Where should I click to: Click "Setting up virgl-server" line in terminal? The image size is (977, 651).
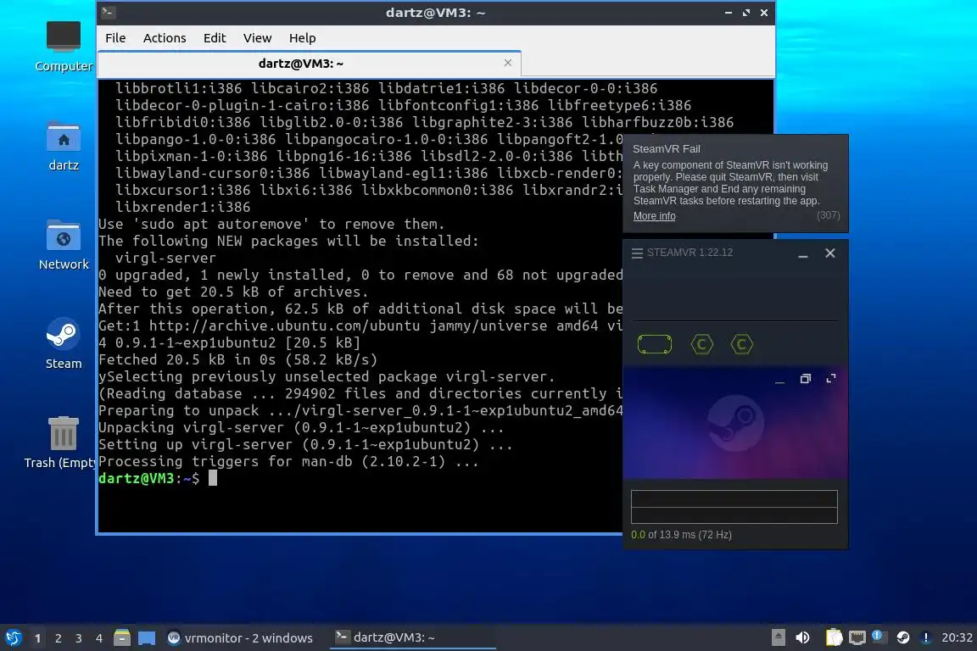pyautogui.click(x=305, y=445)
